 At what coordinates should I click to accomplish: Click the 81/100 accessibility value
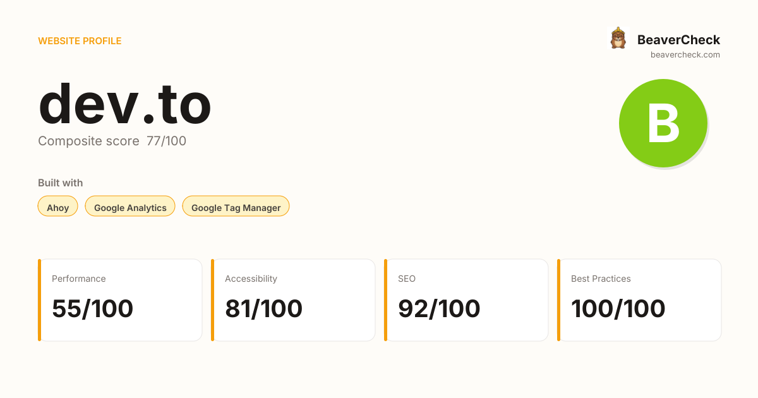pyautogui.click(x=264, y=308)
